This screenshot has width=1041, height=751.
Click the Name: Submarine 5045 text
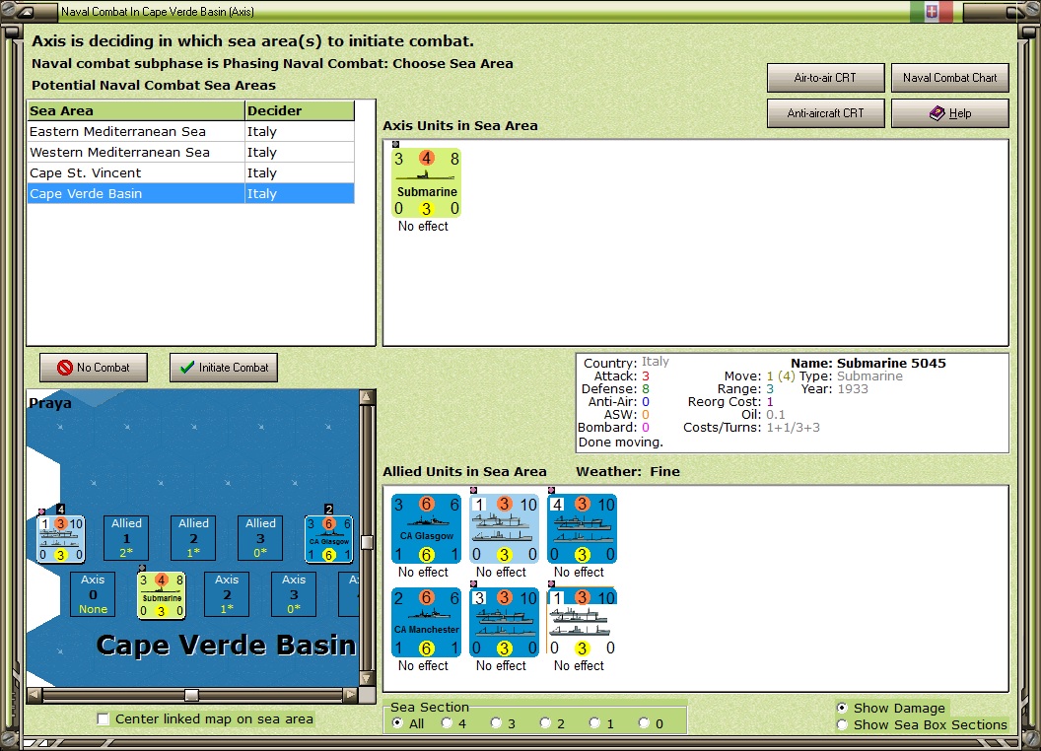click(867, 363)
